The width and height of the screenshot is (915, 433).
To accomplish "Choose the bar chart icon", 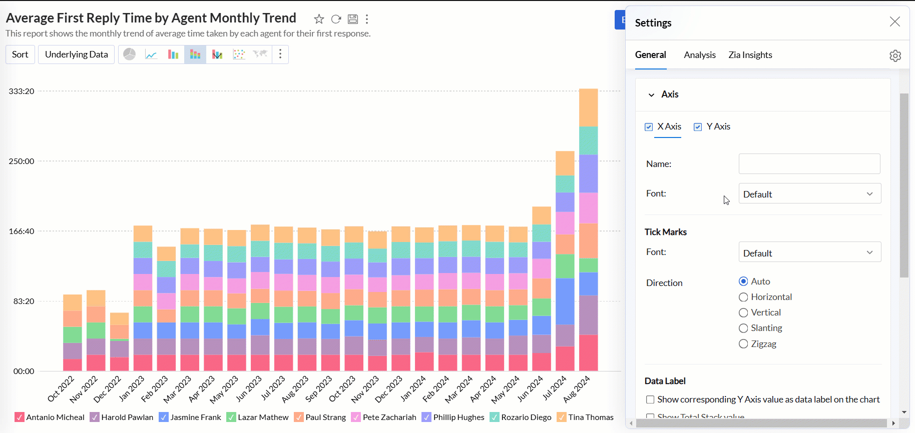I will click(173, 54).
